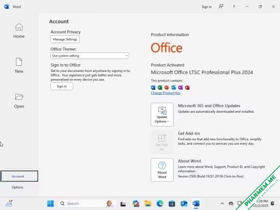280x210 pixels.
Task: Click the feedback icon in the title bar
Action: point(221,7)
